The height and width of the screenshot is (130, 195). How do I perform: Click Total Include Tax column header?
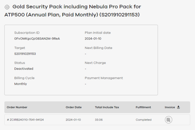[107, 107]
